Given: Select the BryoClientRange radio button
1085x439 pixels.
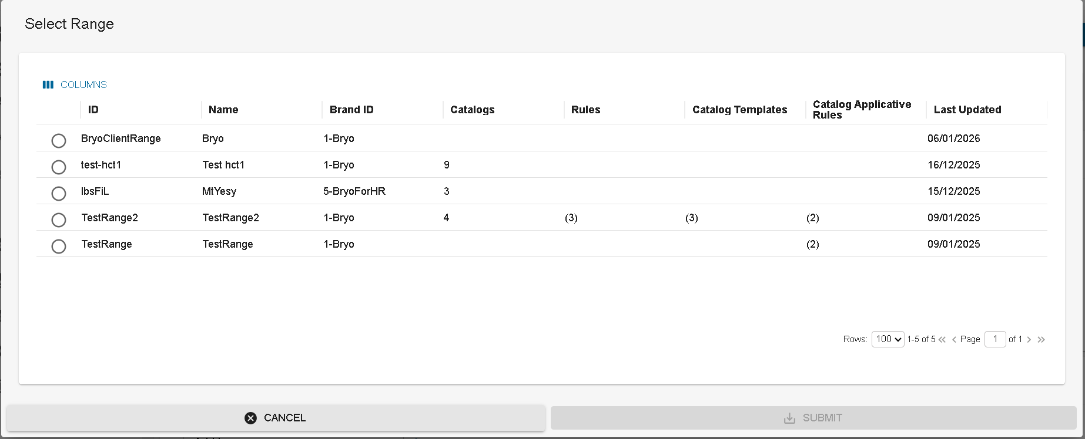Looking at the screenshot, I should tap(59, 141).
